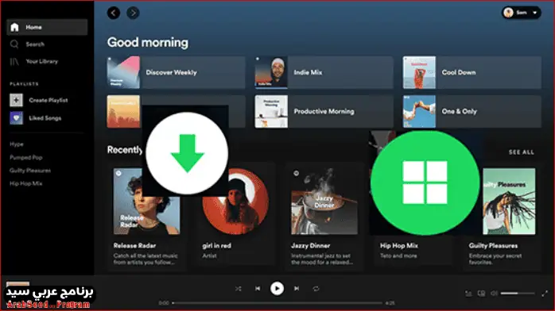Click the play button
Image resolution: width=555 pixels, height=311 pixels.
[x=277, y=289]
